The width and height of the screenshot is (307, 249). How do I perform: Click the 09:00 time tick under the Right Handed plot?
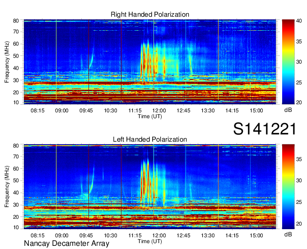coord(62,111)
